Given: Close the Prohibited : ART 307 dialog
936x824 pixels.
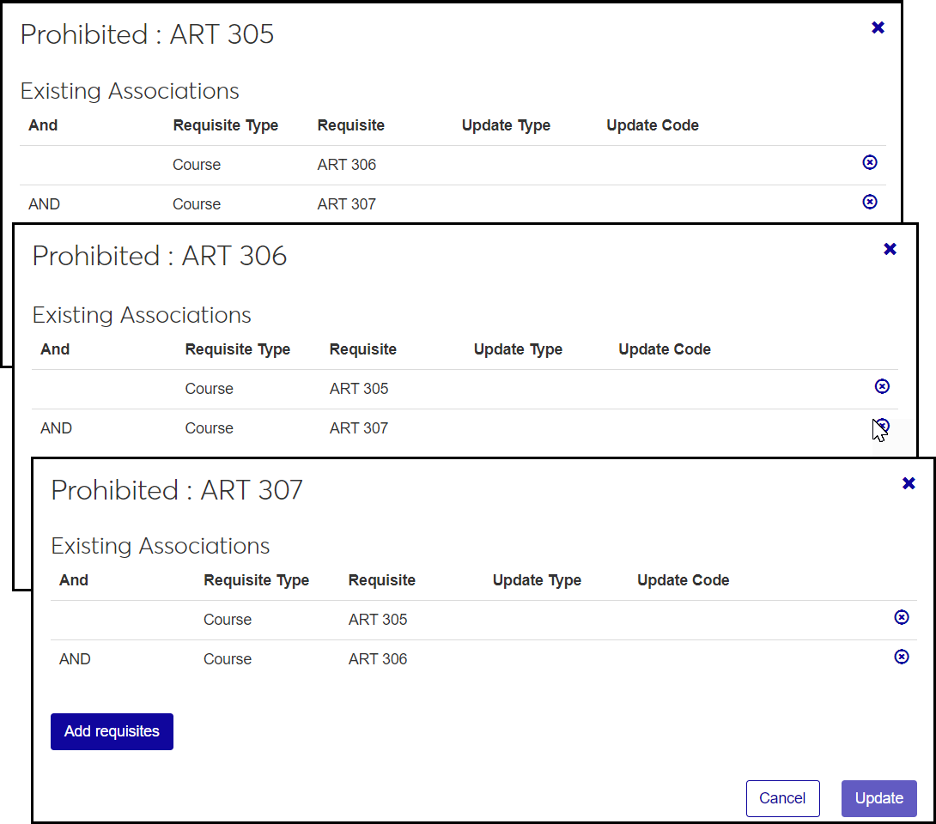Looking at the screenshot, I should pos(909,483).
